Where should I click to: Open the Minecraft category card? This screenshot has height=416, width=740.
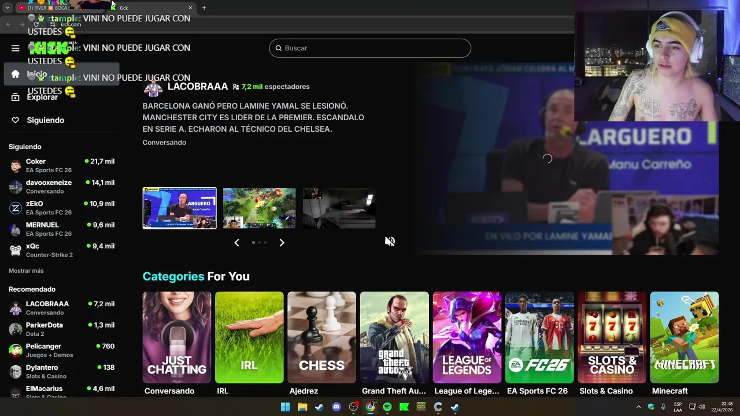click(x=684, y=337)
